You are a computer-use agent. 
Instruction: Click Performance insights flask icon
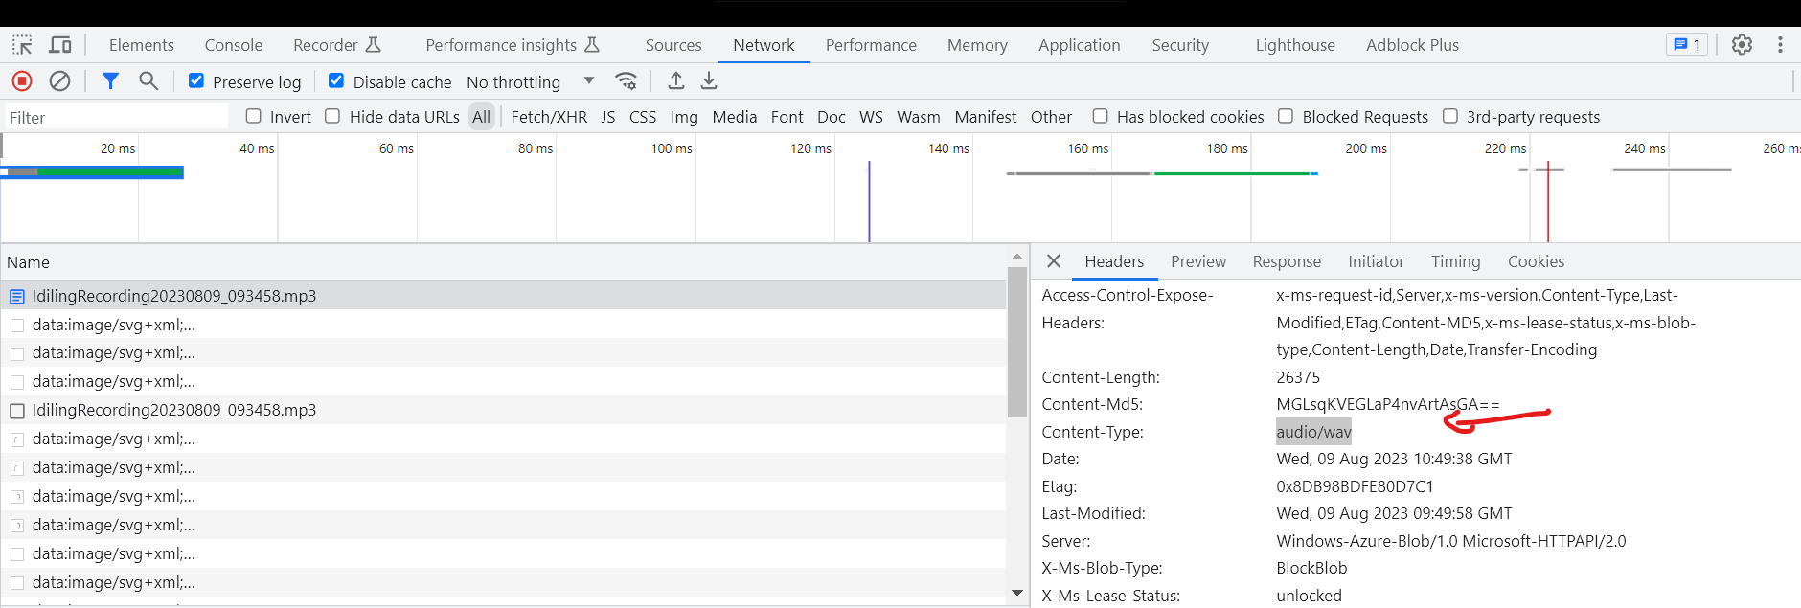click(592, 45)
